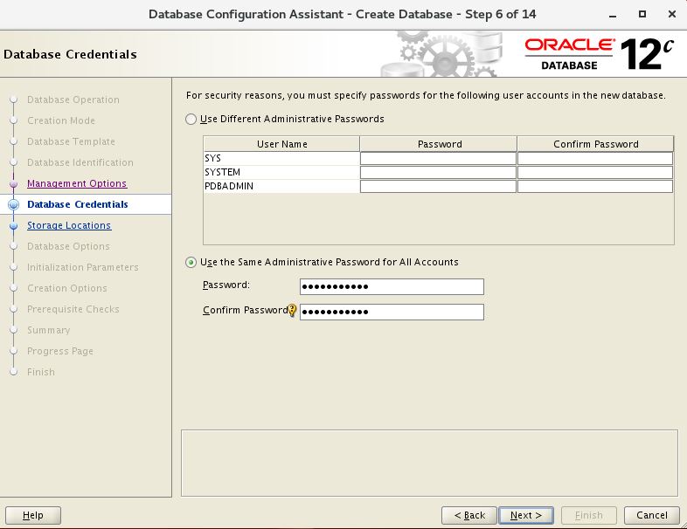Viewport: 687px width, 529px height.
Task: Click the SYSTEM confirm password cell
Action: coord(595,172)
